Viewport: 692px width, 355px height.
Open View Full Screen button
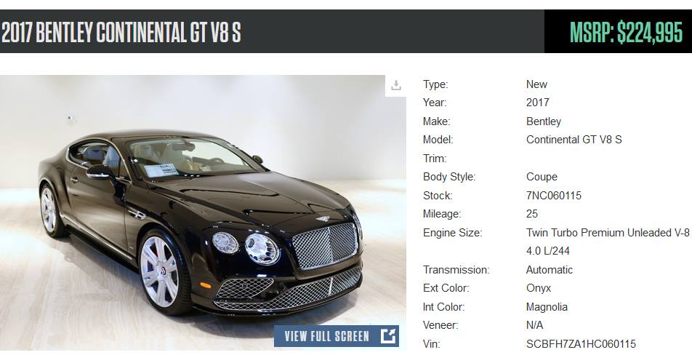coord(337,336)
